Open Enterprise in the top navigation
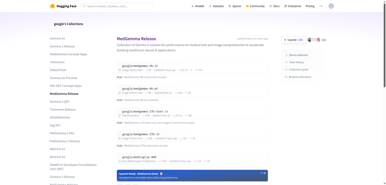Screen dimensions: 386x185 [292, 6]
